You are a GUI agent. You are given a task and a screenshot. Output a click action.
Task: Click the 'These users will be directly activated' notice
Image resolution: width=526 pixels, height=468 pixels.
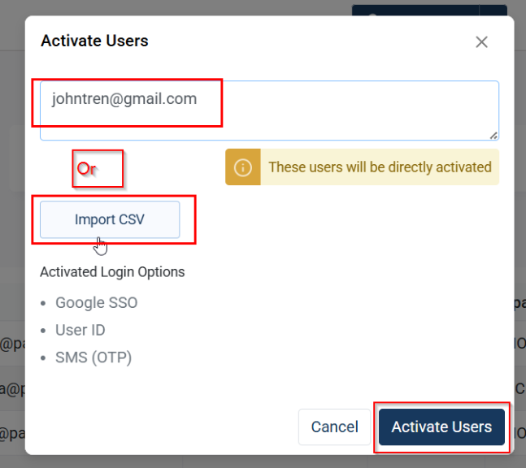(380, 167)
